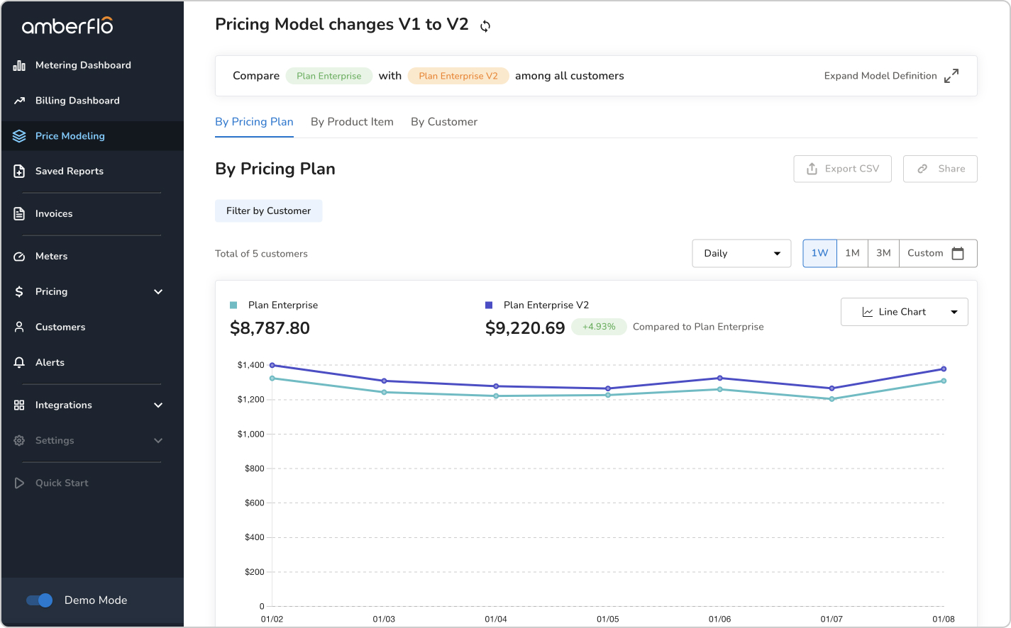This screenshot has width=1011, height=628.
Task: Open Saved Reports via its sidebar icon
Action: click(19, 171)
